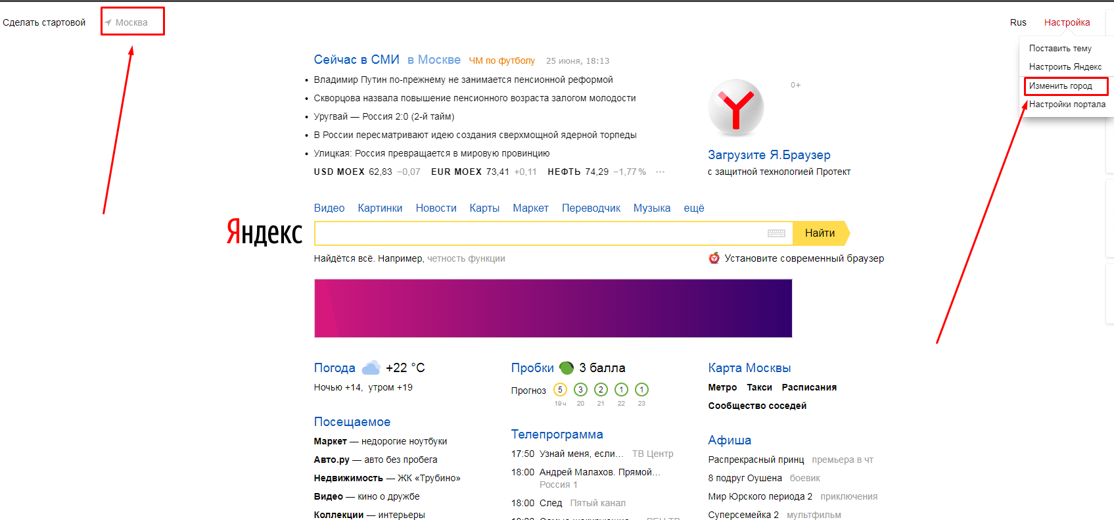Select traffic forecast circle showing 5
This screenshot has height=520, width=1114.
tap(560, 390)
